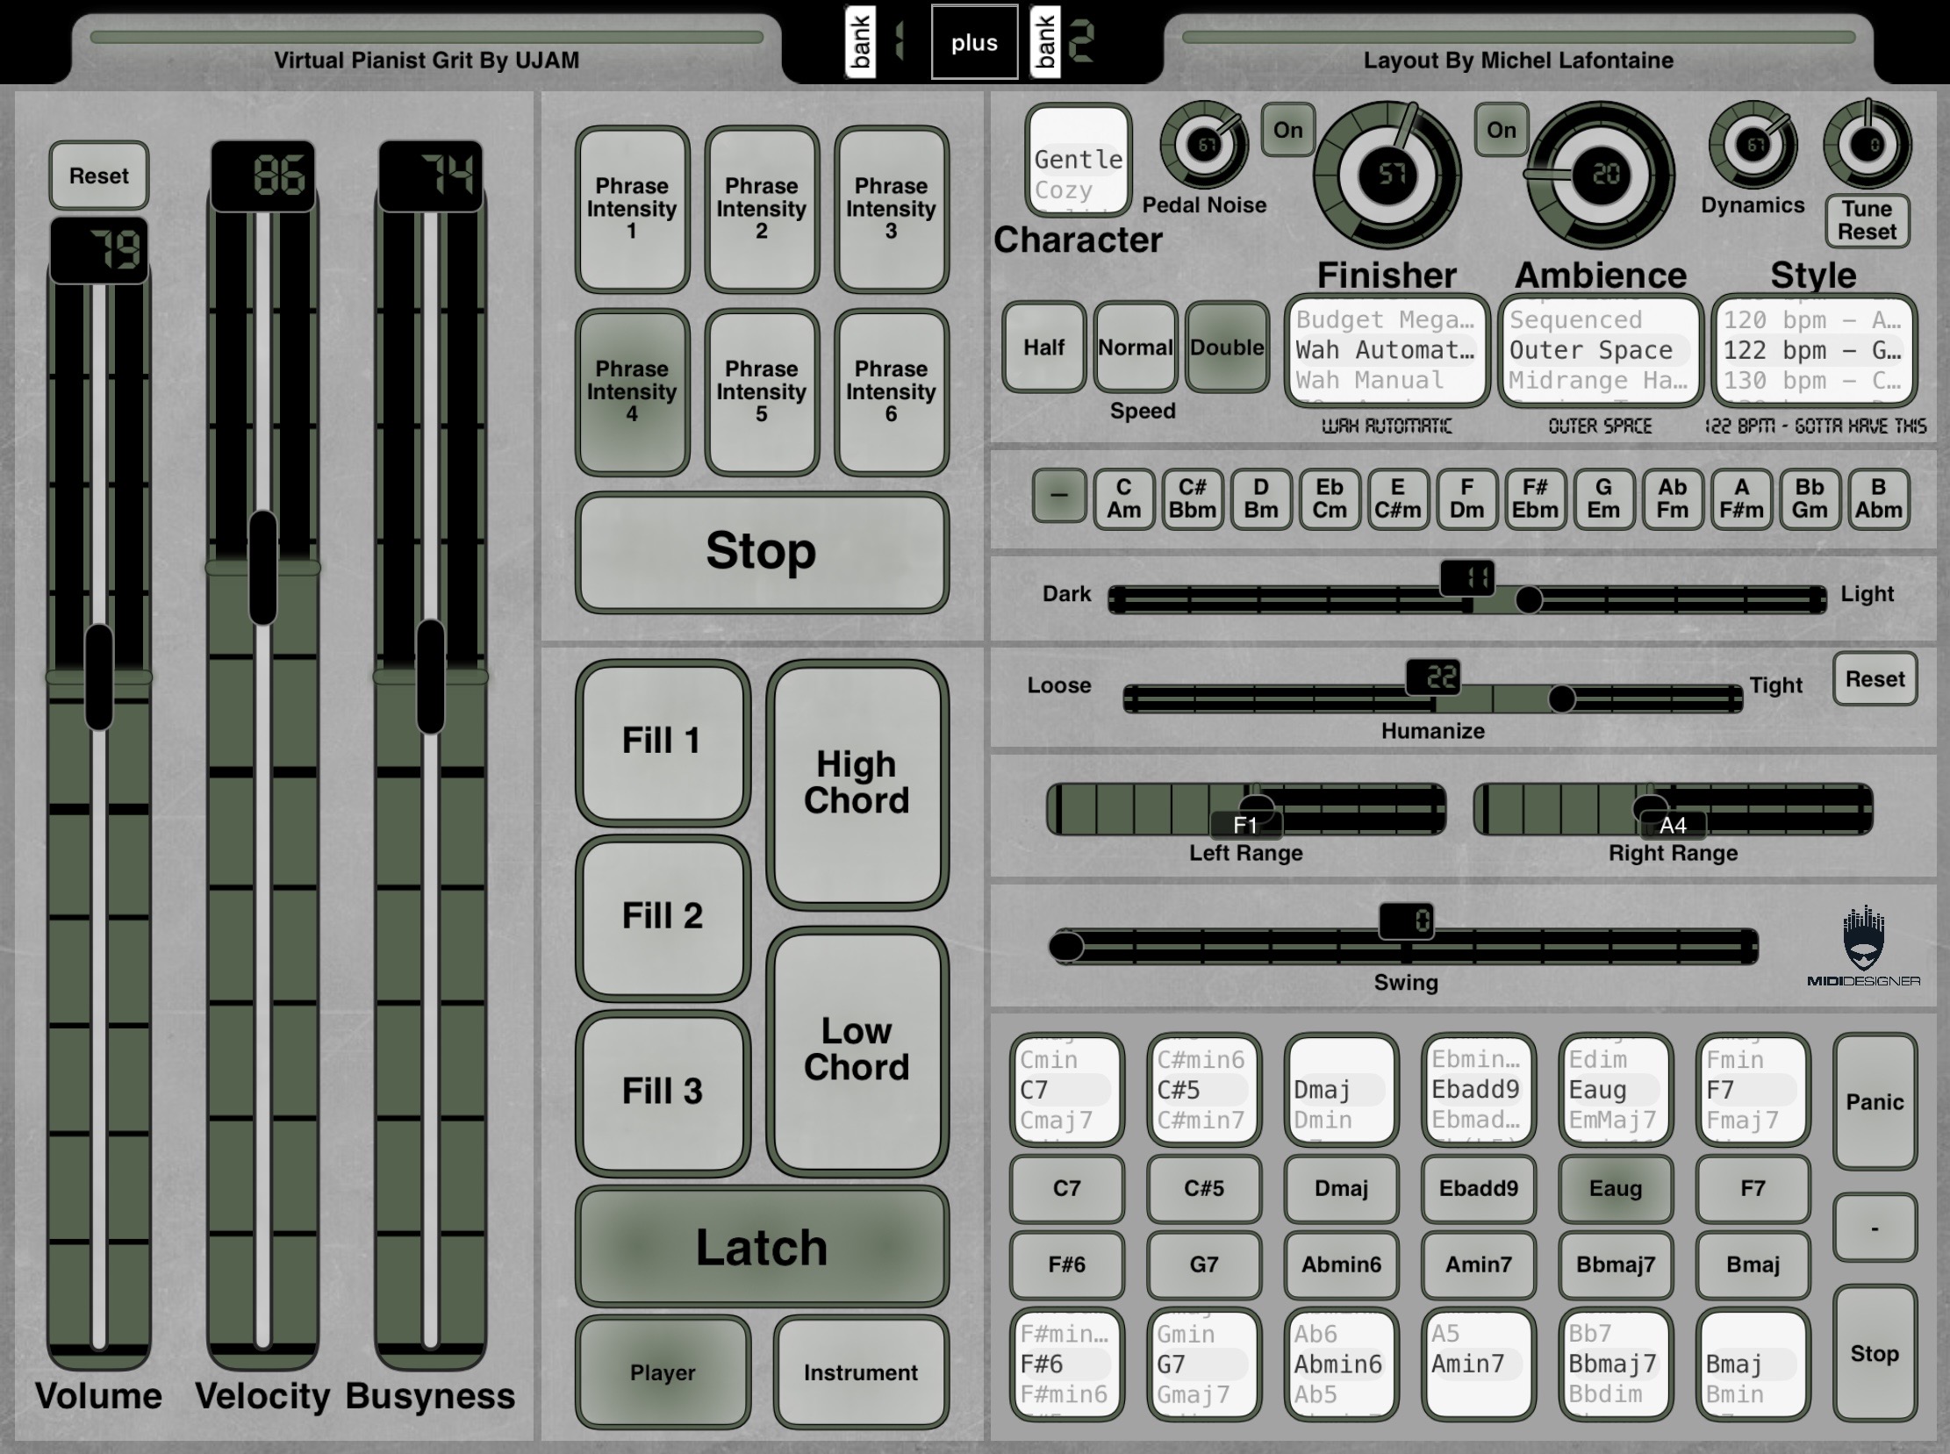Click the small Stop button by chords

point(1875,1354)
